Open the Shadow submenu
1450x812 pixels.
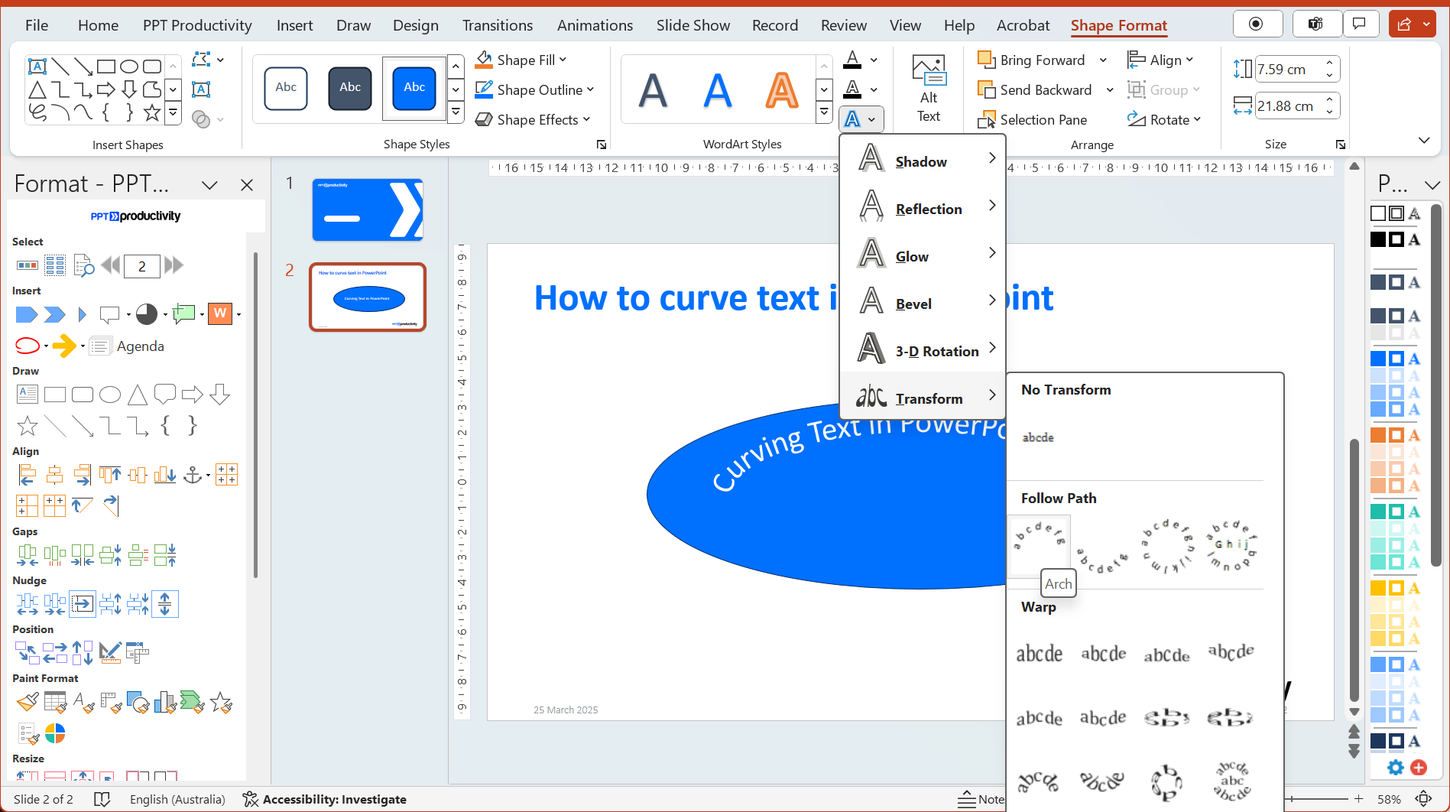click(x=923, y=161)
